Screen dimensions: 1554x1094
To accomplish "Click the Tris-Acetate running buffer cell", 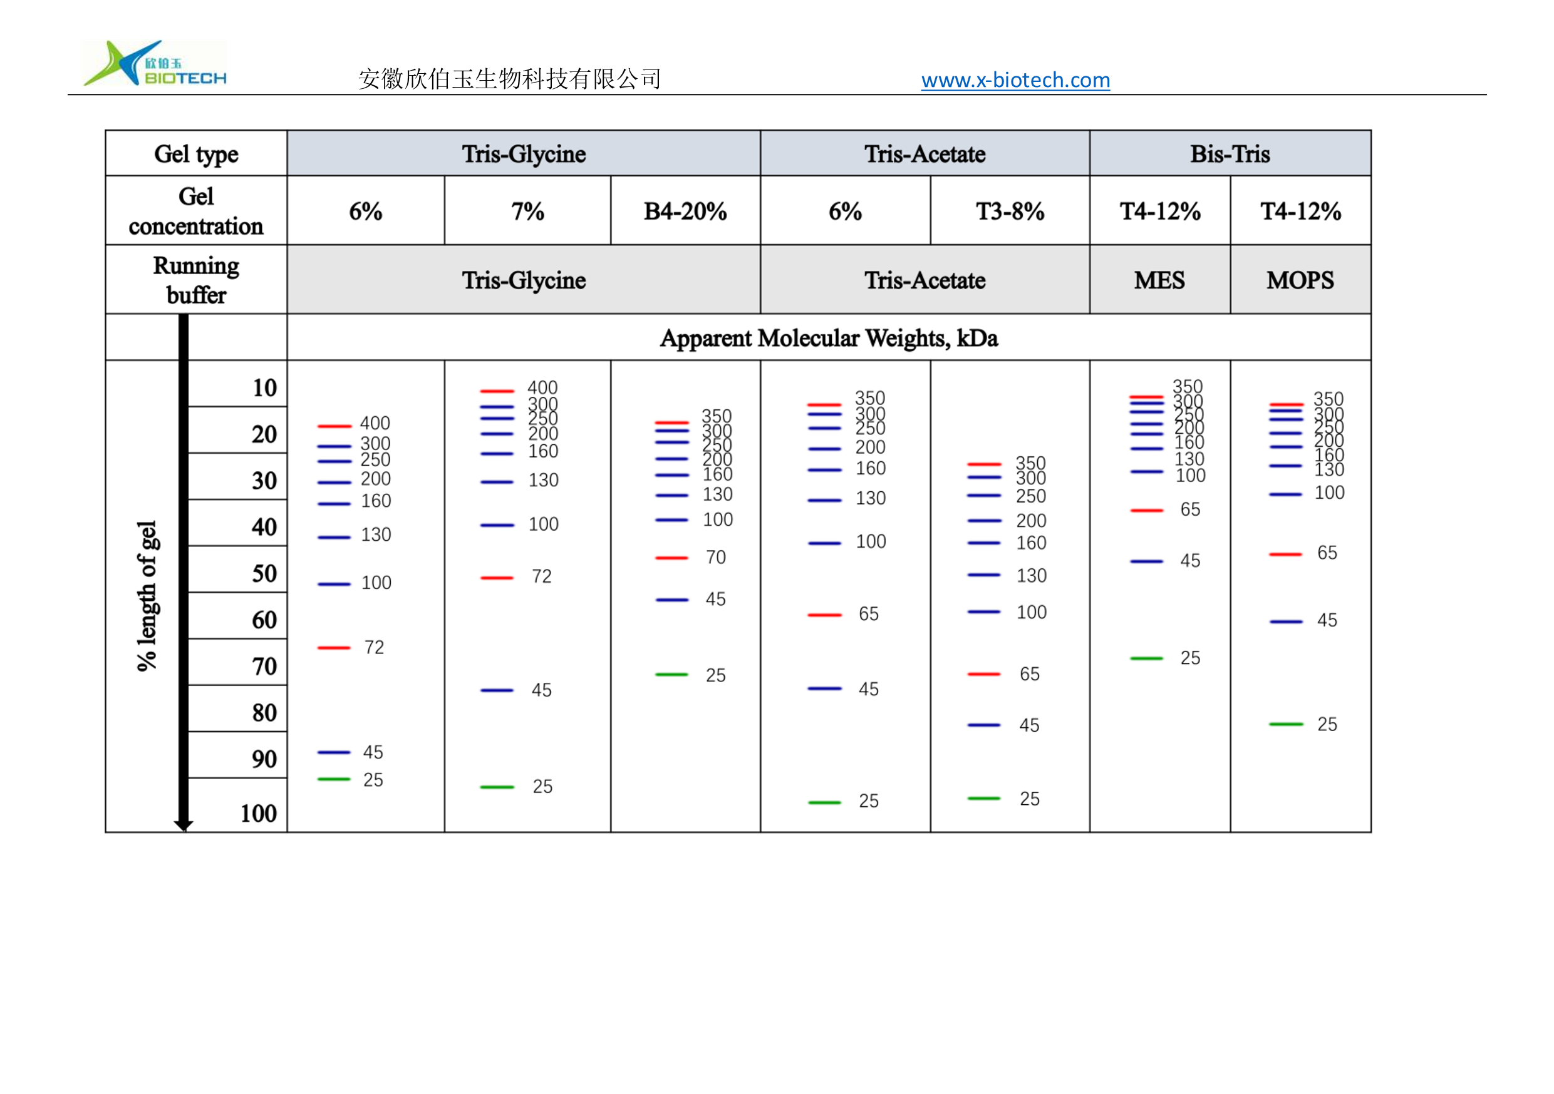I will (x=925, y=280).
